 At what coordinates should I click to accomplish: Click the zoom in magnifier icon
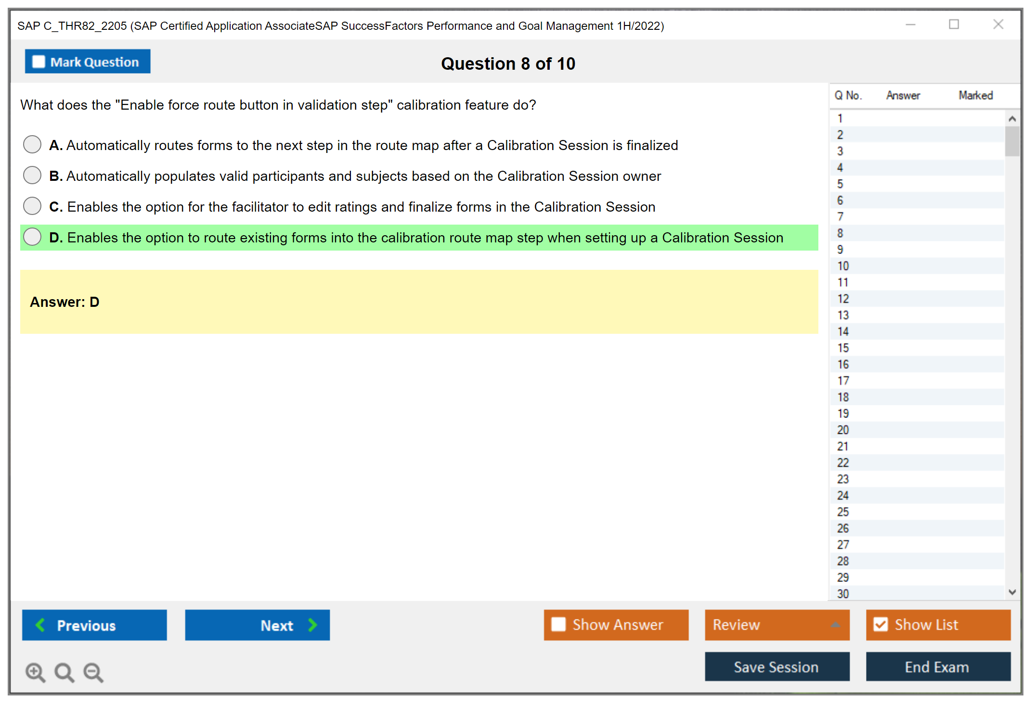pos(35,672)
